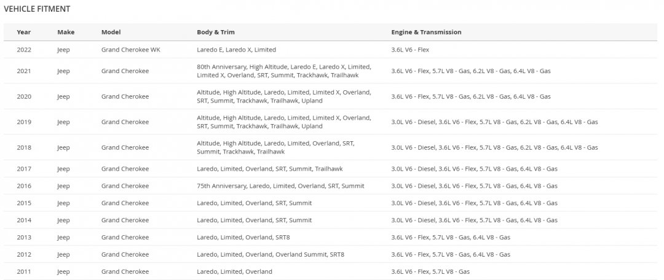Select the 2022 year cell

tap(24, 50)
